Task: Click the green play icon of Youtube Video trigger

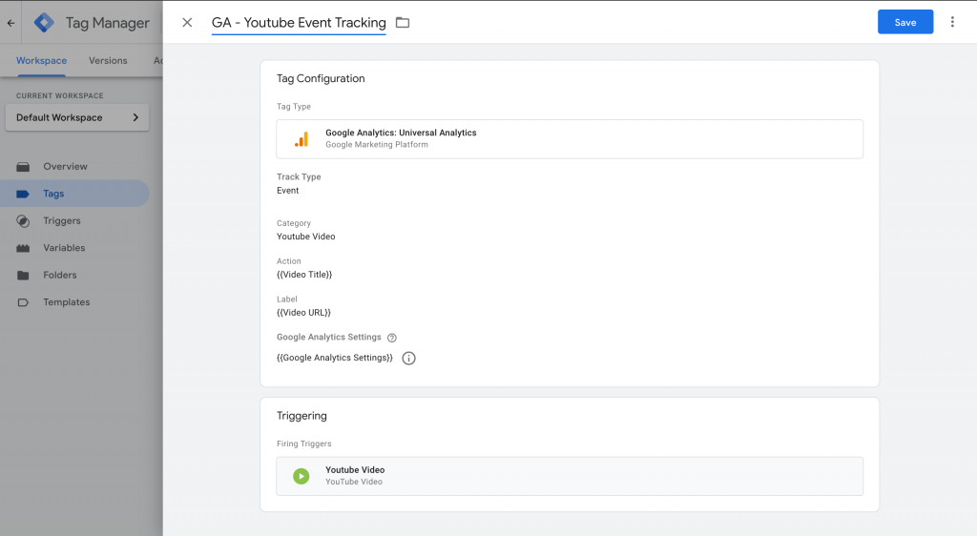Action: coord(301,476)
